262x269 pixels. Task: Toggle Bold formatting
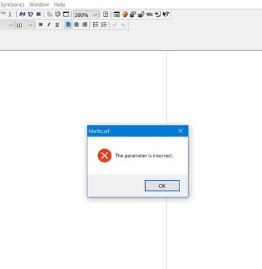[40, 25]
